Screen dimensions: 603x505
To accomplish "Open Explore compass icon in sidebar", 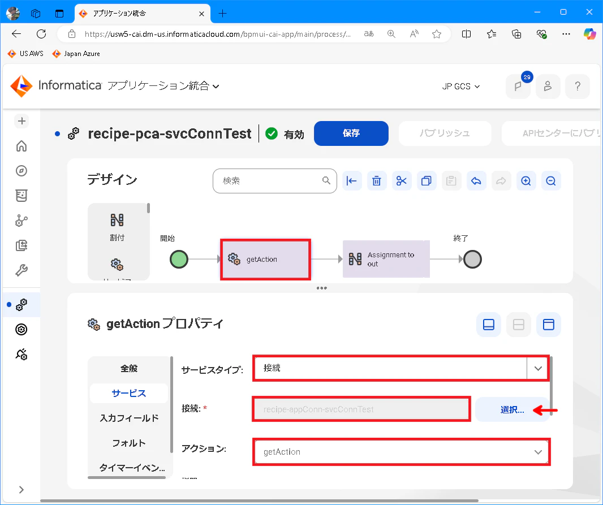I will pyautogui.click(x=21, y=171).
